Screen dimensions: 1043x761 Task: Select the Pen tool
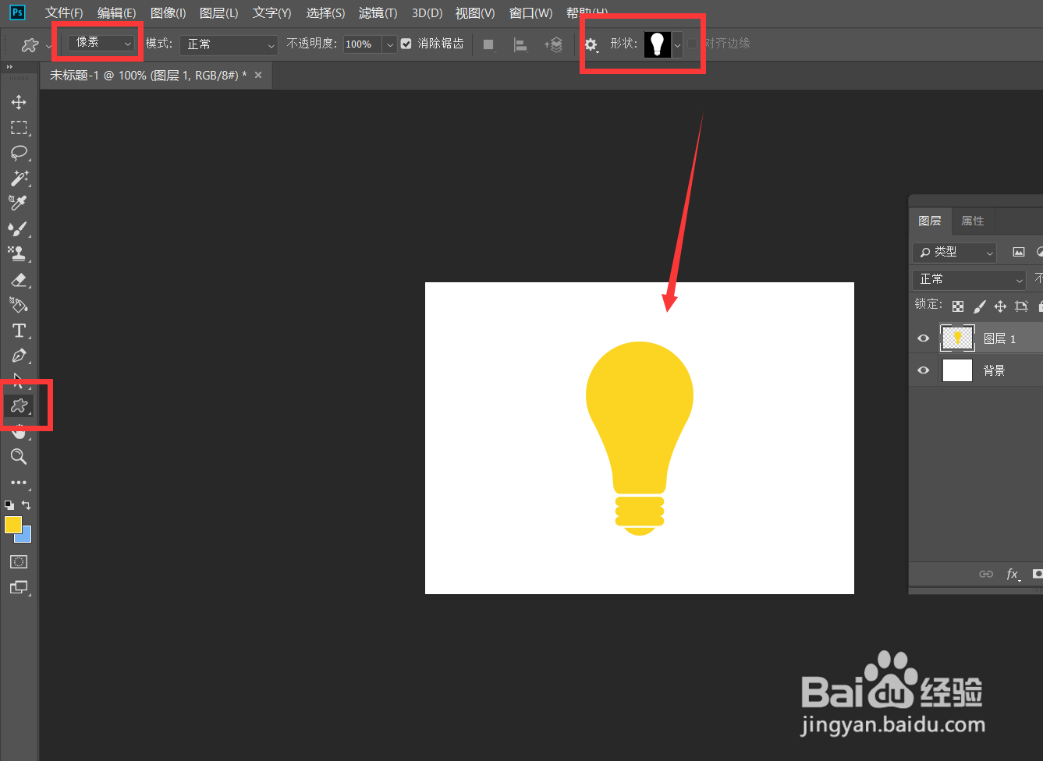(19, 356)
